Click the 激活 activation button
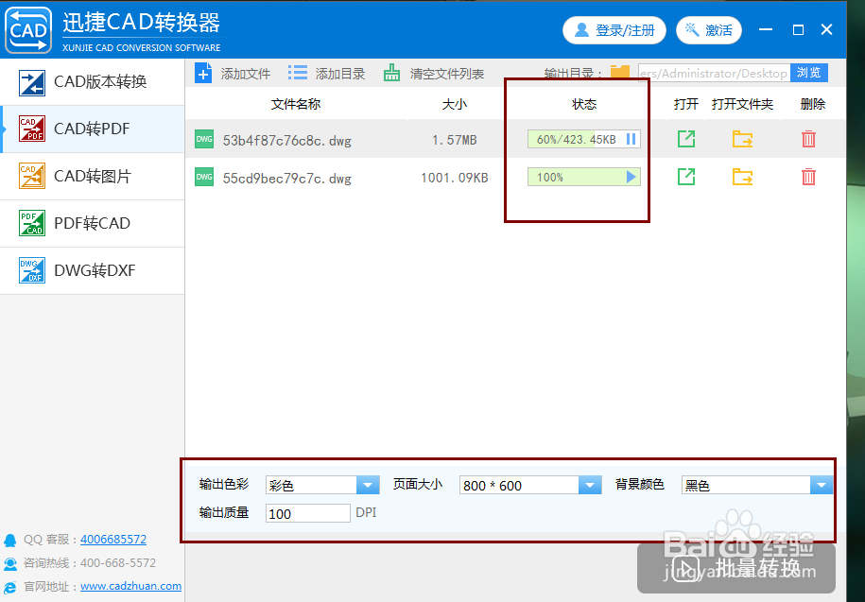 [709, 30]
